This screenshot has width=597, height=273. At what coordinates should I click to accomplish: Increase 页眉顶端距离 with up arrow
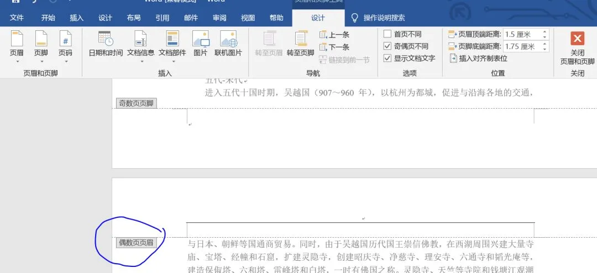(545, 33)
